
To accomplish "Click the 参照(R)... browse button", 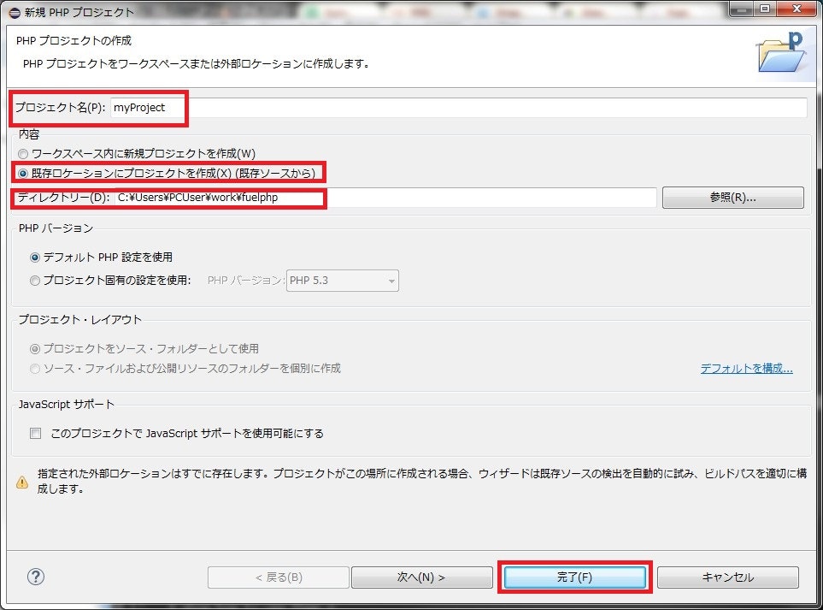I will point(732,198).
